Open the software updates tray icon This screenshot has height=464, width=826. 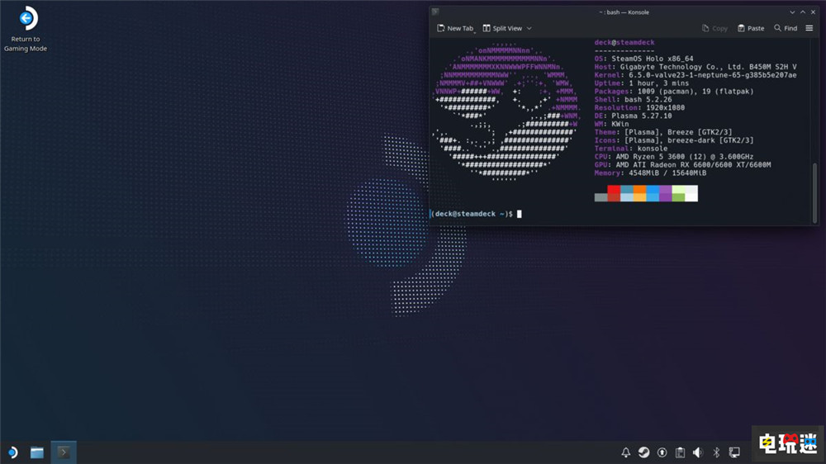(x=662, y=452)
